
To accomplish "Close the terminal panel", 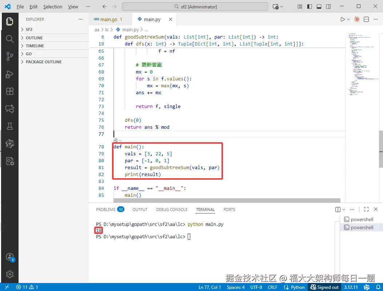I will pos(376,209).
